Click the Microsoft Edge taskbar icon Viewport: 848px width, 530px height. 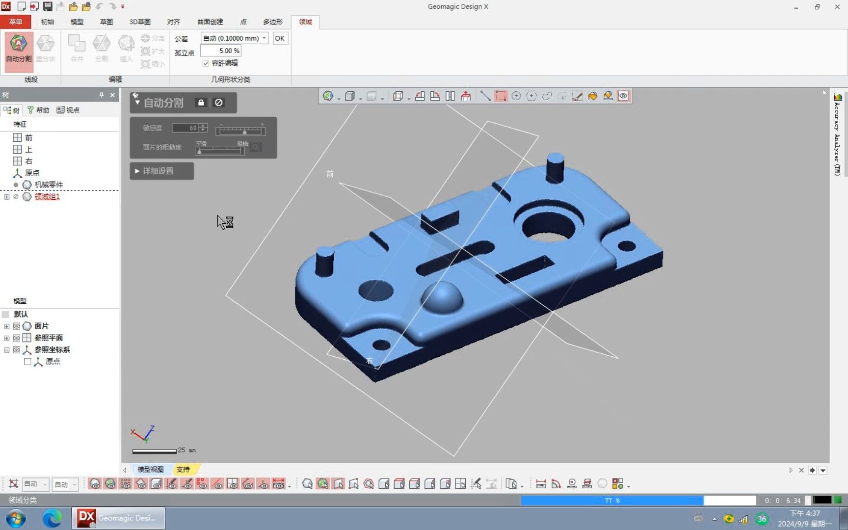tap(52, 518)
